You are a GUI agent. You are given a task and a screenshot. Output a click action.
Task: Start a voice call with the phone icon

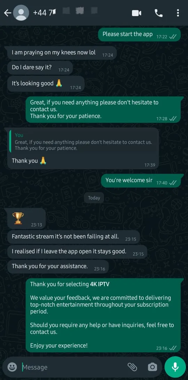[158, 13]
